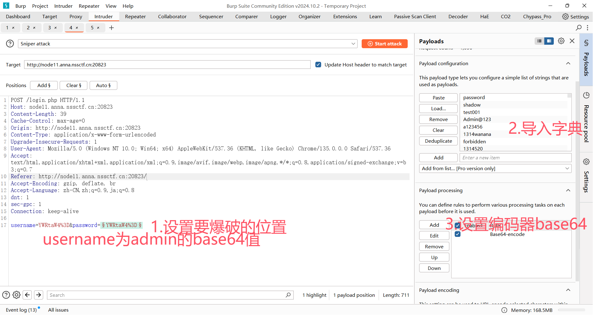The width and height of the screenshot is (593, 315).
Task: Collapse the Payload encoding section
Action: click(x=568, y=290)
